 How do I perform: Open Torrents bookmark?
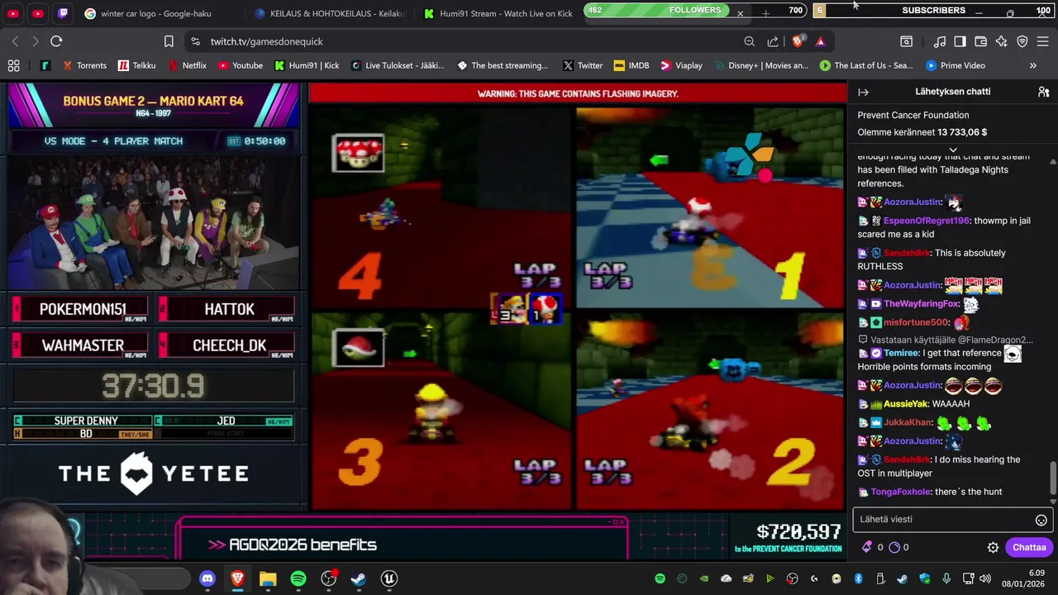coord(84,65)
